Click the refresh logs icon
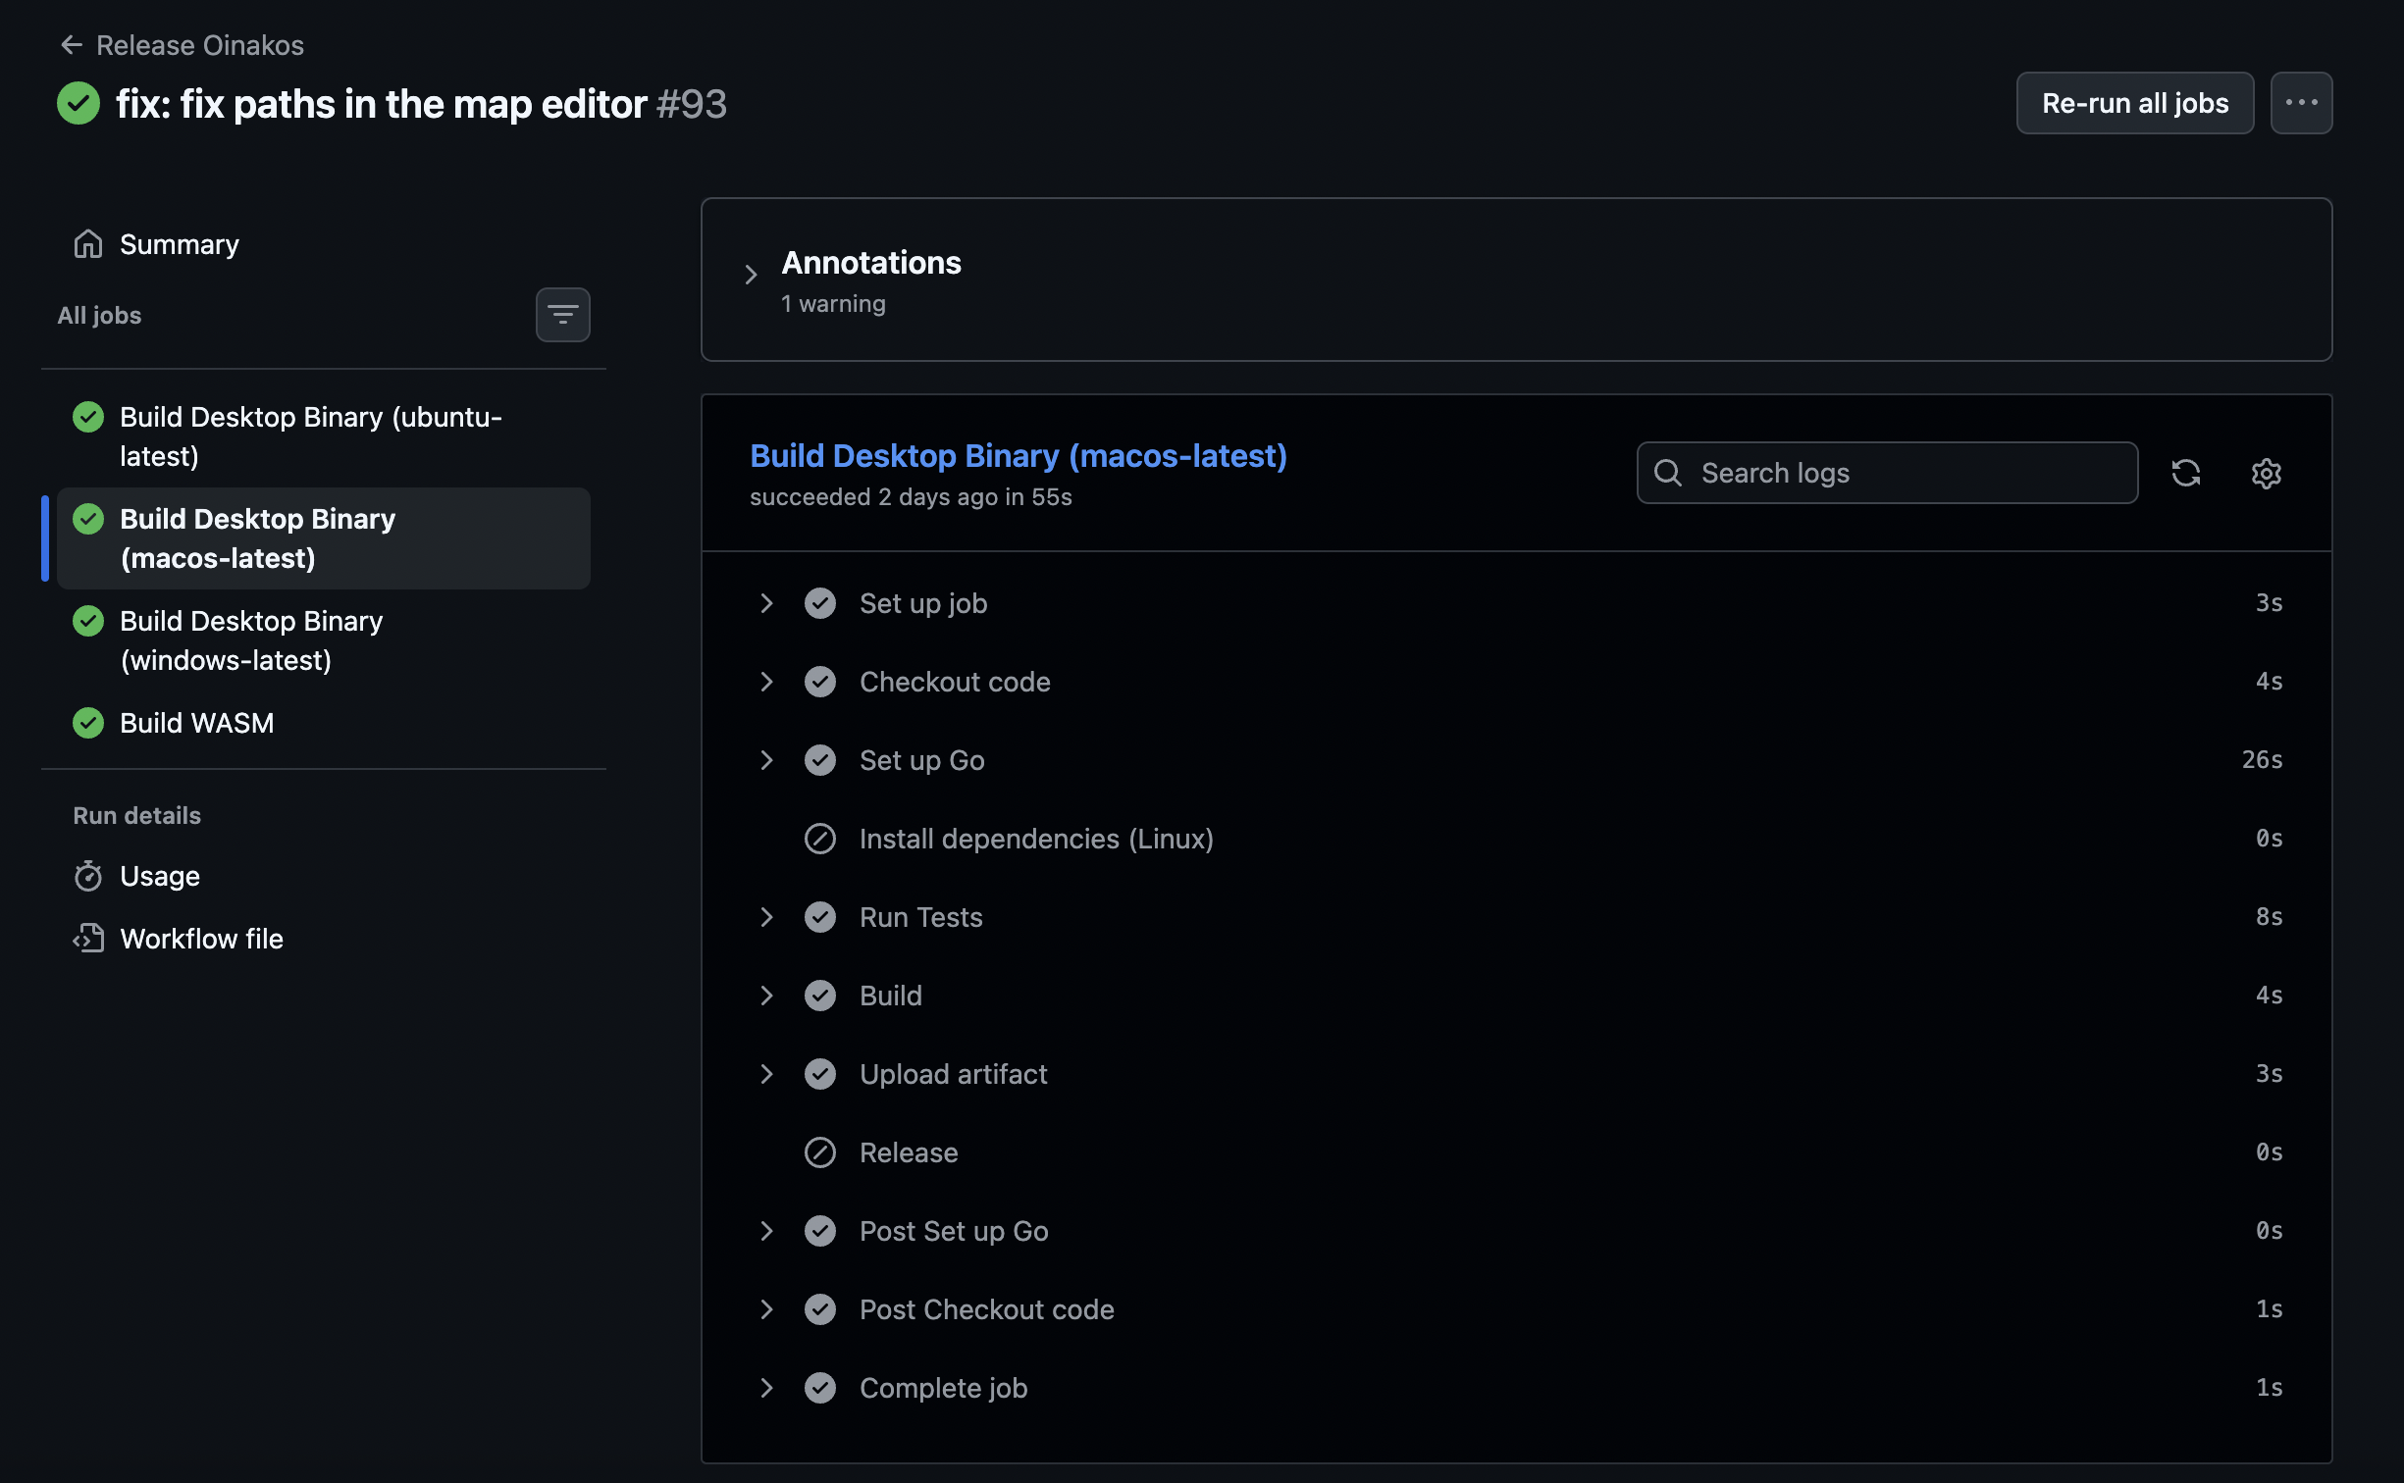The height and width of the screenshot is (1483, 2404). [x=2187, y=473]
